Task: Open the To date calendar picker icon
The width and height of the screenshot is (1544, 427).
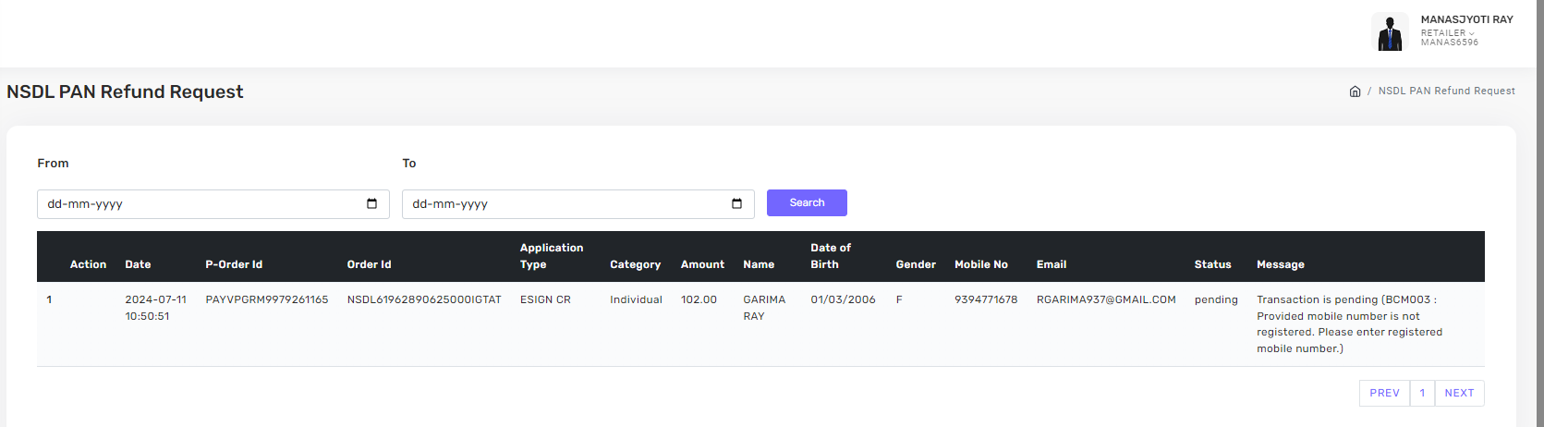Action: click(736, 204)
